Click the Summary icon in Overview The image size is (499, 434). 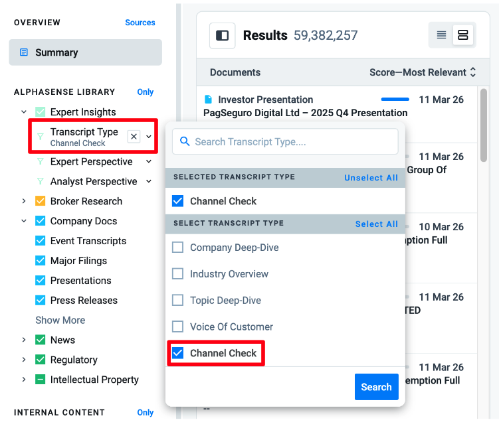click(x=24, y=52)
